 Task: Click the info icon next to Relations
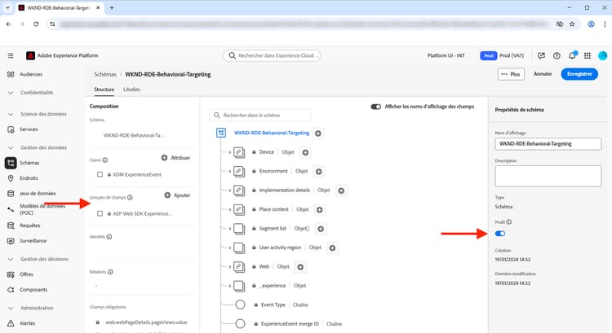tap(110, 272)
